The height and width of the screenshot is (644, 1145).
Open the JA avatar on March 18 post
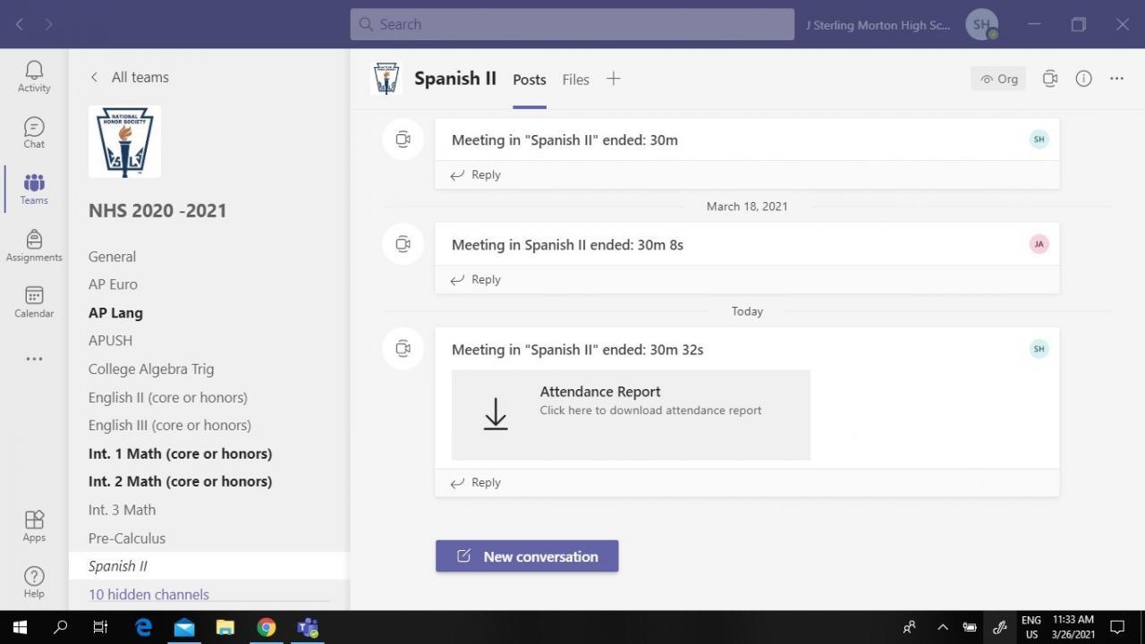click(1039, 244)
